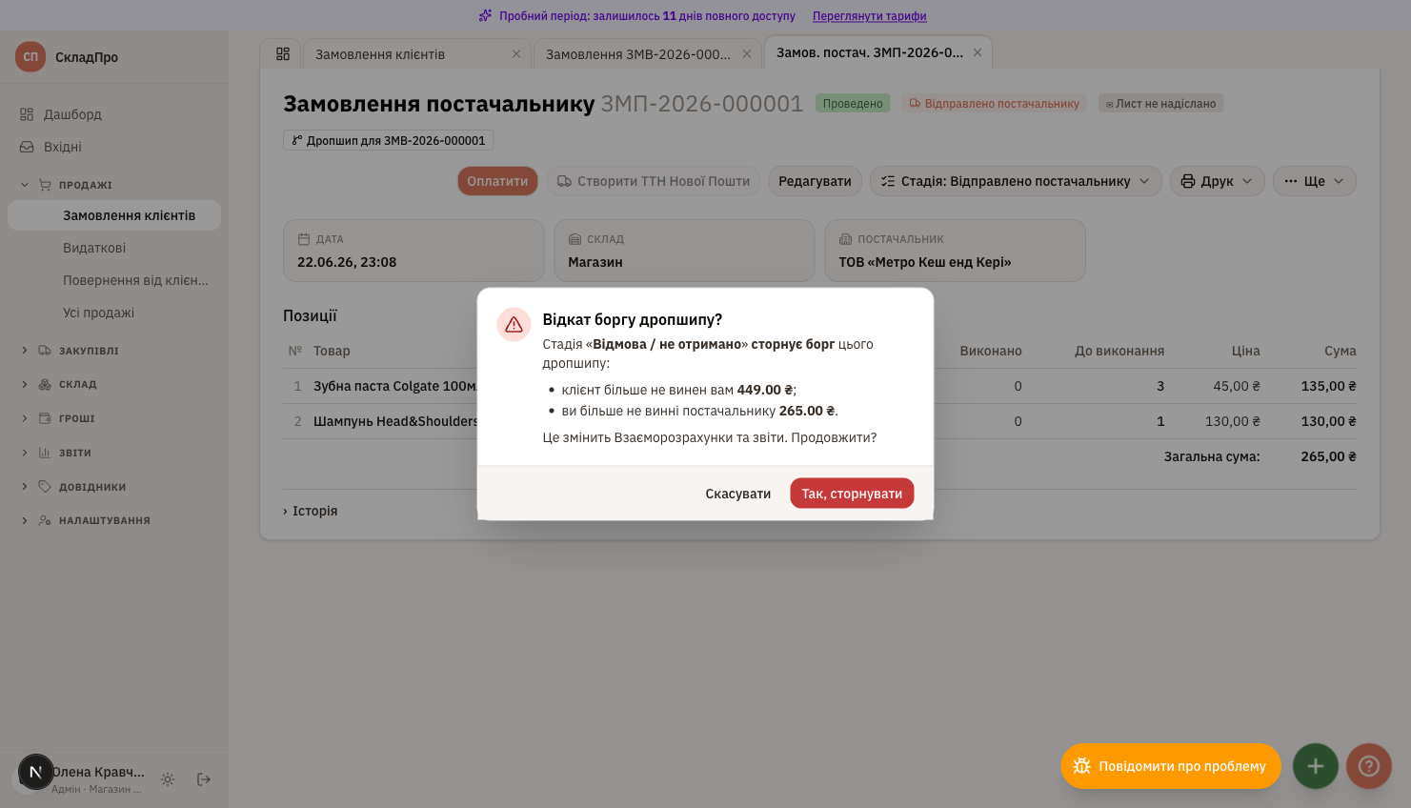Confirm with 'Так, сторнувати' button

pos(852,494)
